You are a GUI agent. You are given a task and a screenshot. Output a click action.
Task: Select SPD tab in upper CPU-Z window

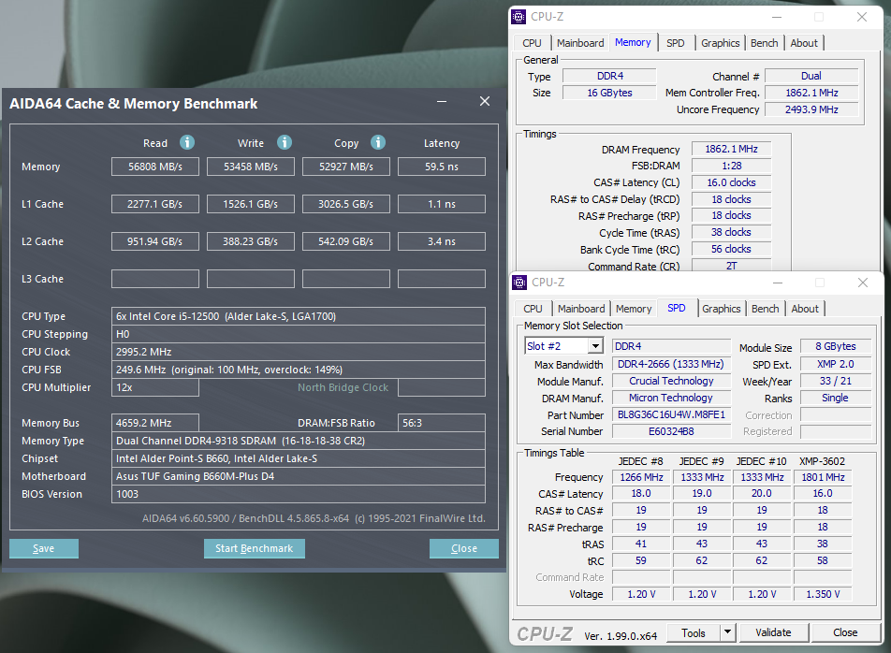click(x=675, y=43)
